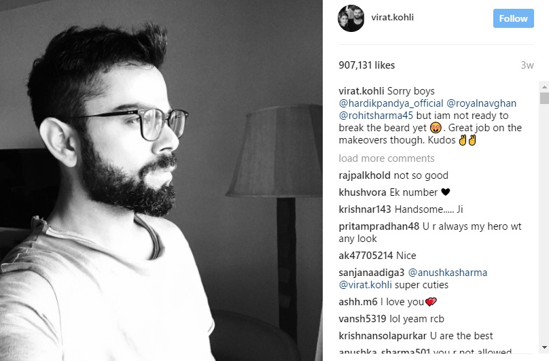
Task: Open commenter khushvora's profile
Action: (x=362, y=192)
